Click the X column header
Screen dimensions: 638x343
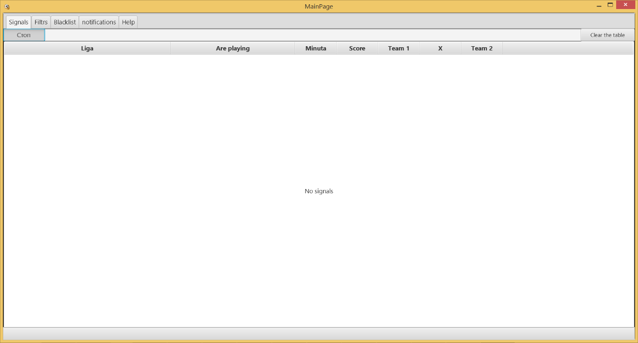(440, 48)
